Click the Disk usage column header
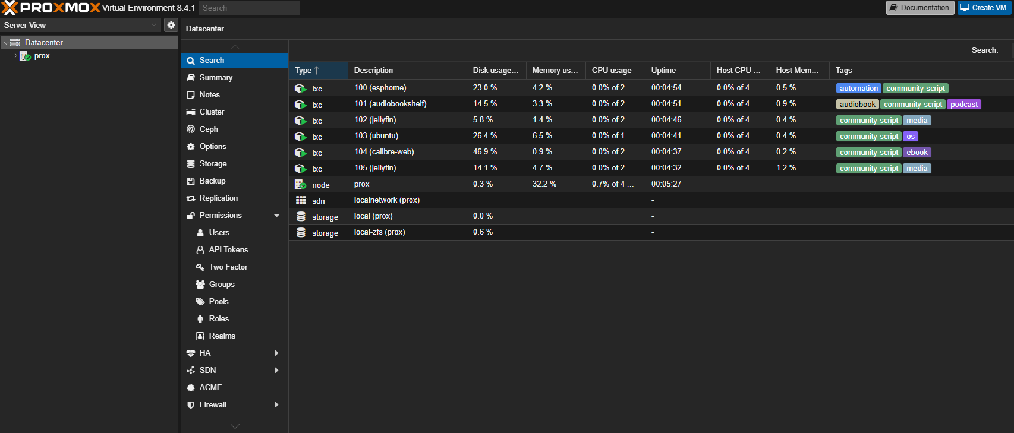Screen dimensions: 1014x433 click(x=497, y=70)
